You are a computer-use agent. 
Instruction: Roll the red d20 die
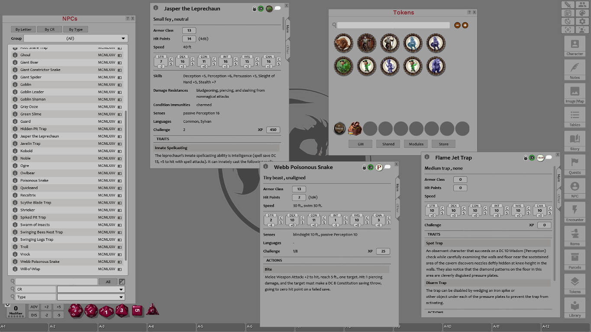(x=75, y=311)
